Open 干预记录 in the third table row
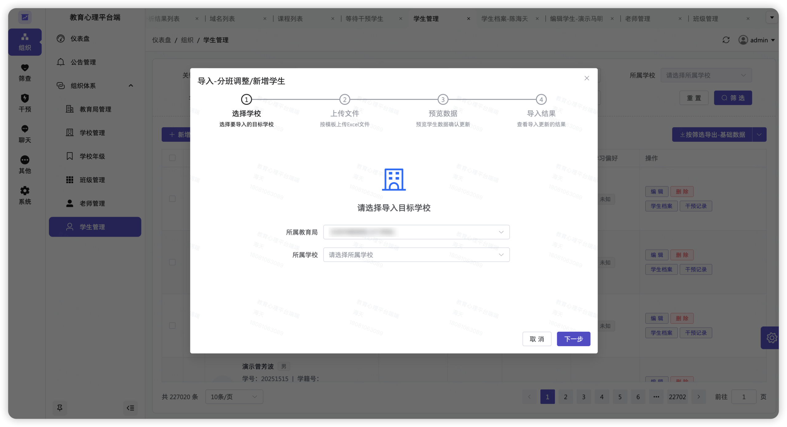This screenshot has height=427, width=787. click(695, 333)
